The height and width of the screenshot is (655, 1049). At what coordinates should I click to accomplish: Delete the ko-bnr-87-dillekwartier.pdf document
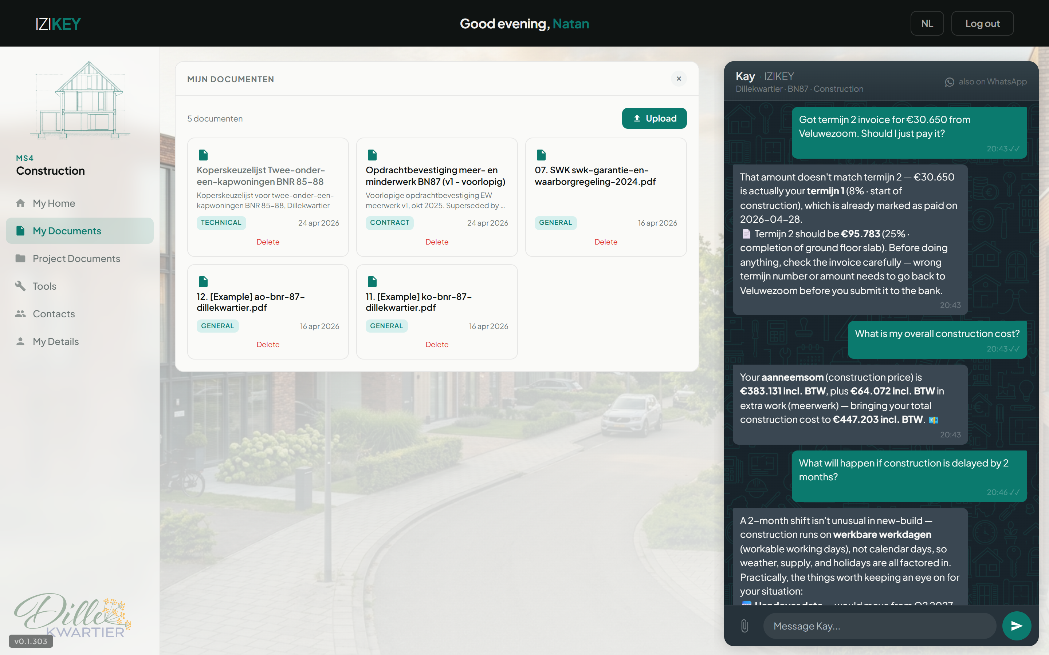coord(437,344)
